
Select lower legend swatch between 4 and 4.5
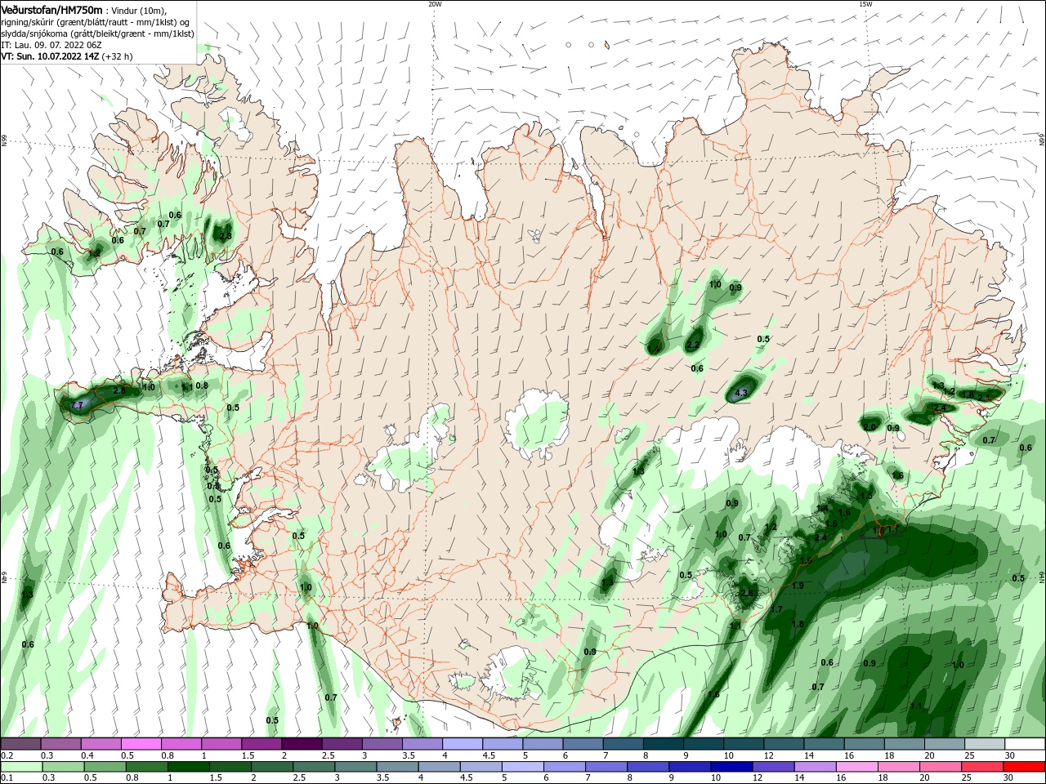440,767
